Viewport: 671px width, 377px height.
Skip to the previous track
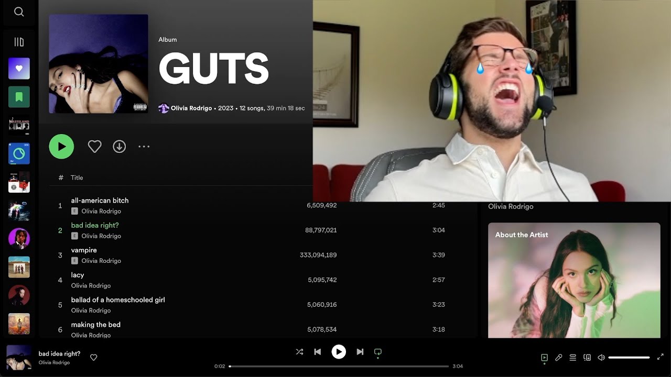tap(318, 352)
